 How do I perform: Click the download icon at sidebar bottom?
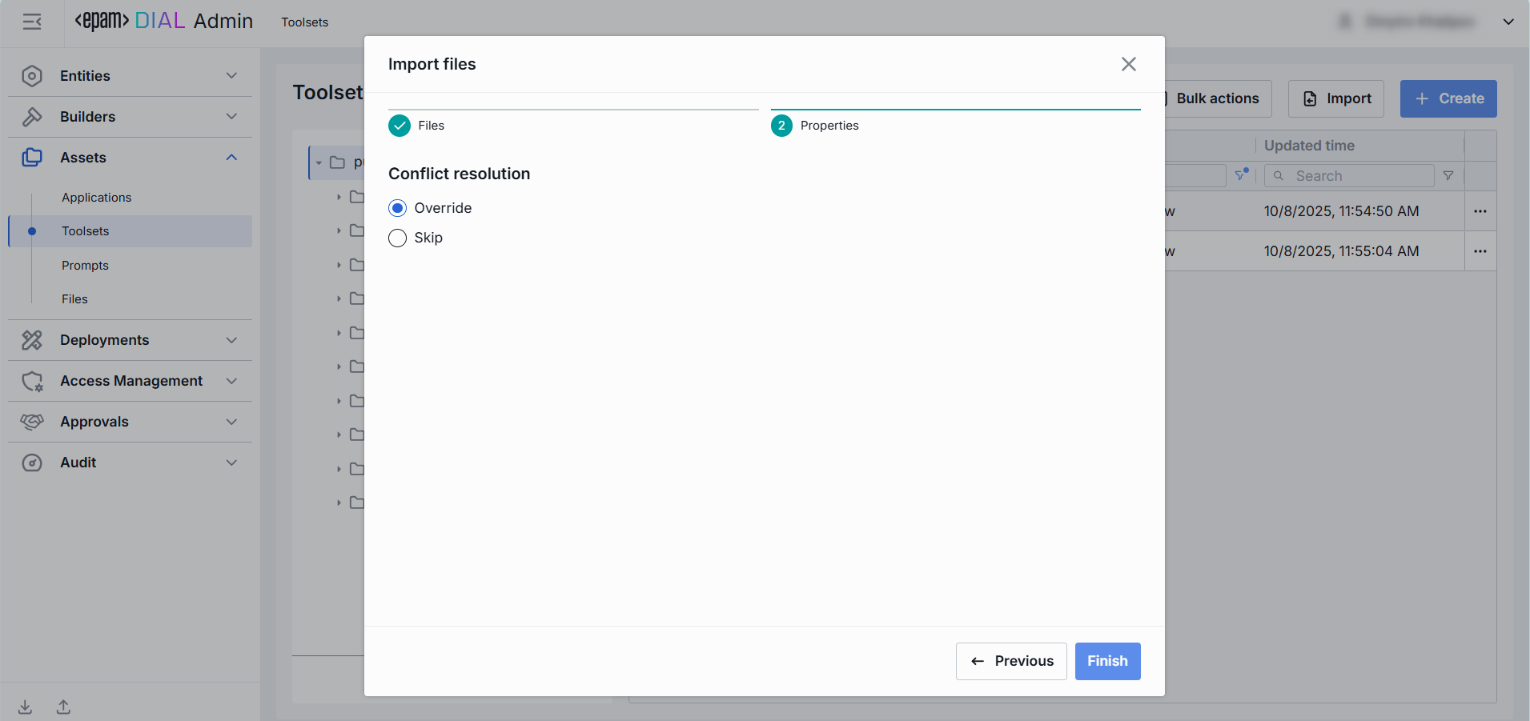[x=26, y=707]
